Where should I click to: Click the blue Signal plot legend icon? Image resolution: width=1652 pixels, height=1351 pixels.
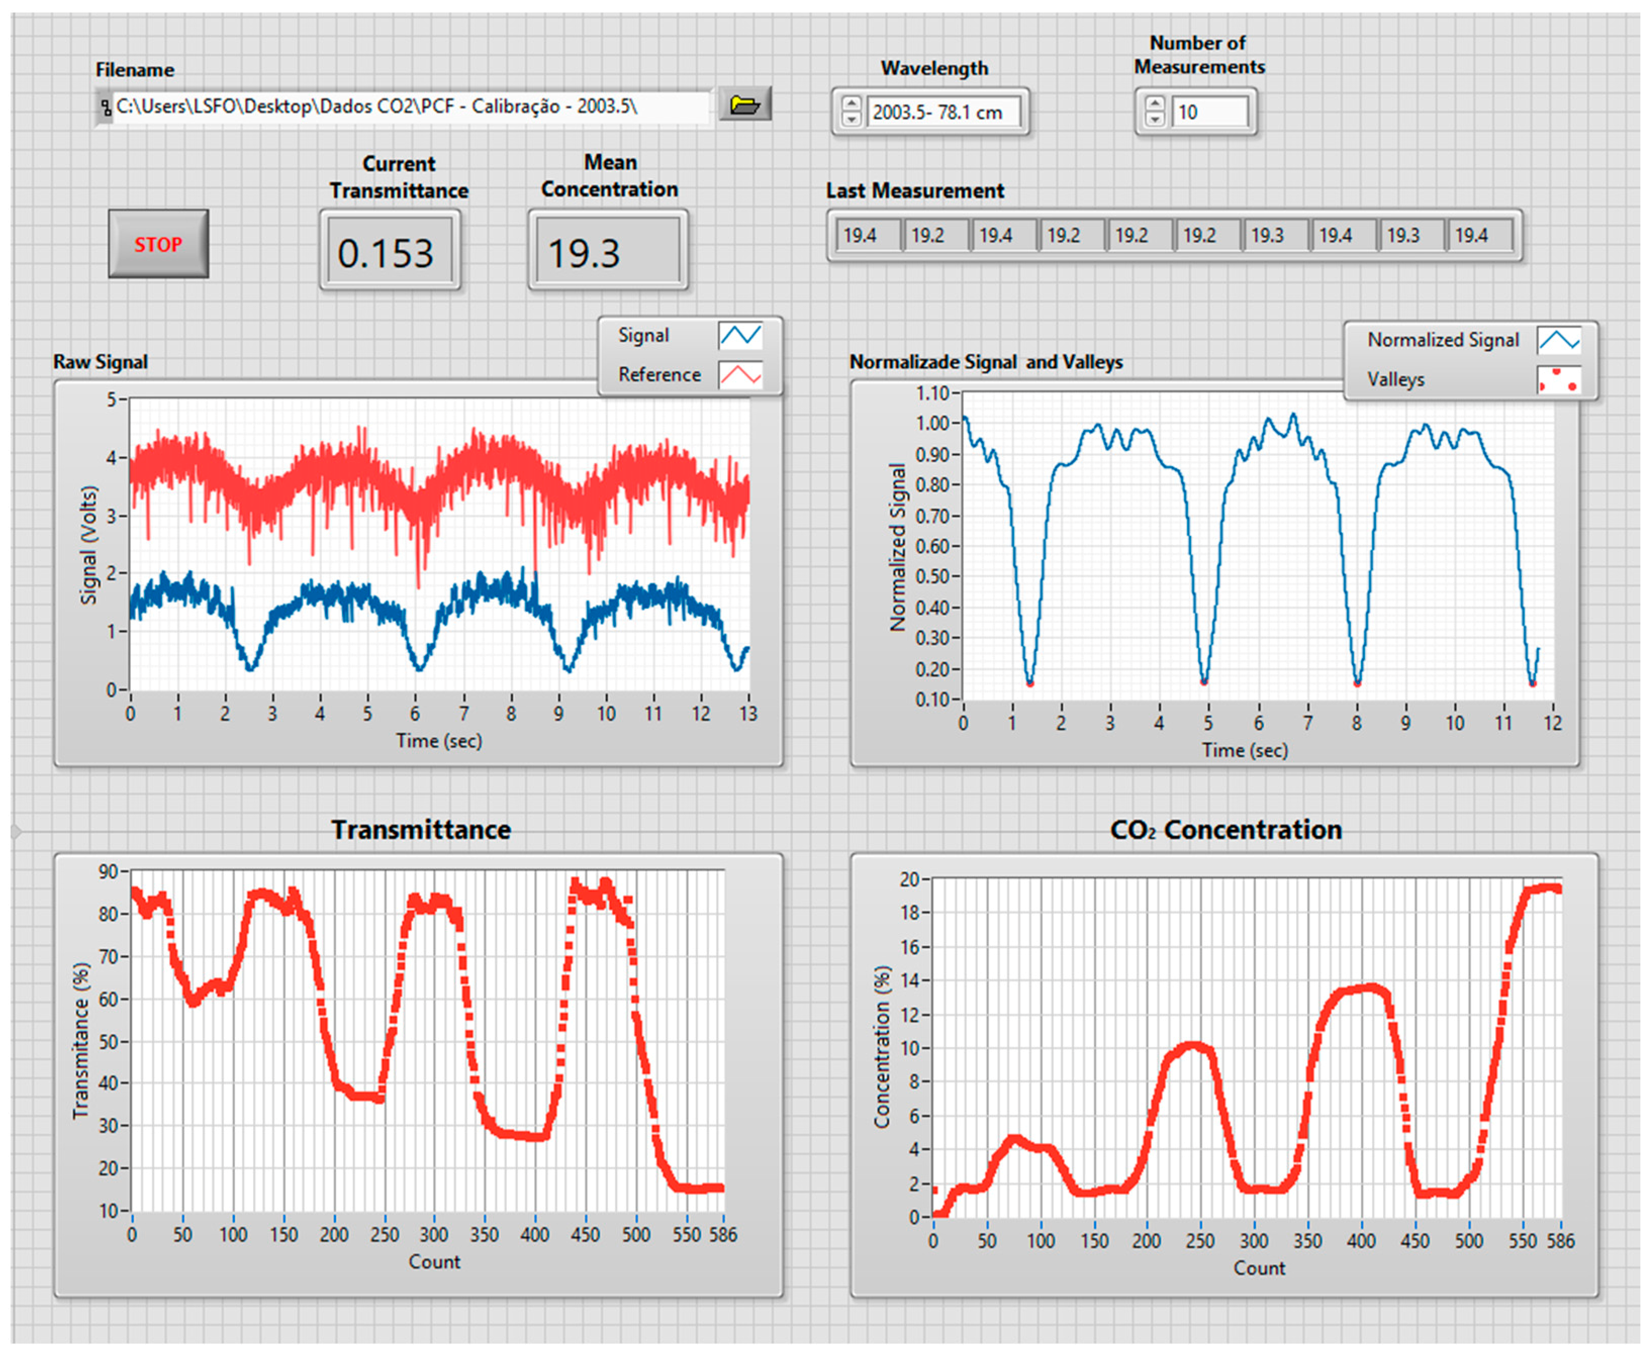[x=740, y=335]
